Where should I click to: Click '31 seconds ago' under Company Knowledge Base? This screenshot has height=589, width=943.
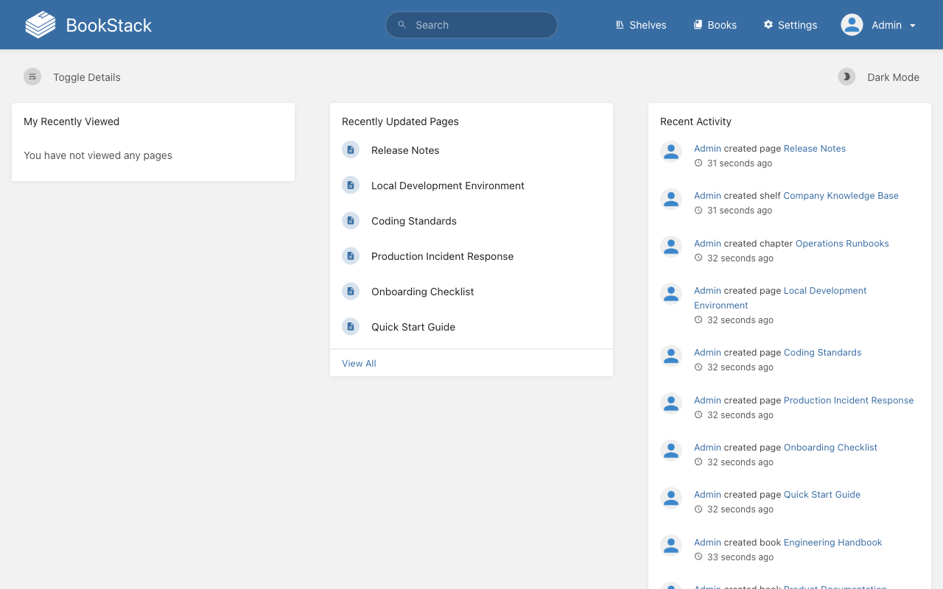coord(740,210)
